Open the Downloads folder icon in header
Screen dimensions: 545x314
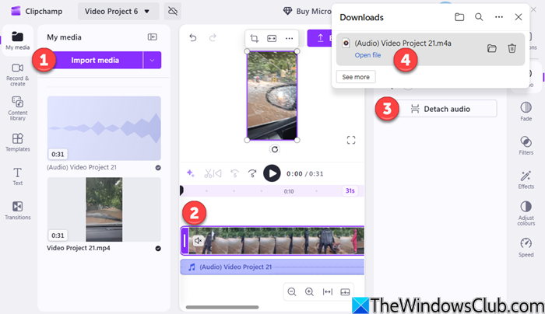[x=459, y=17]
